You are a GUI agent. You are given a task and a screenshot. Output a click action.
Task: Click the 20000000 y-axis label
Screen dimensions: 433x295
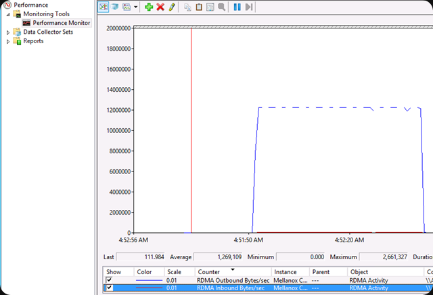click(118, 28)
